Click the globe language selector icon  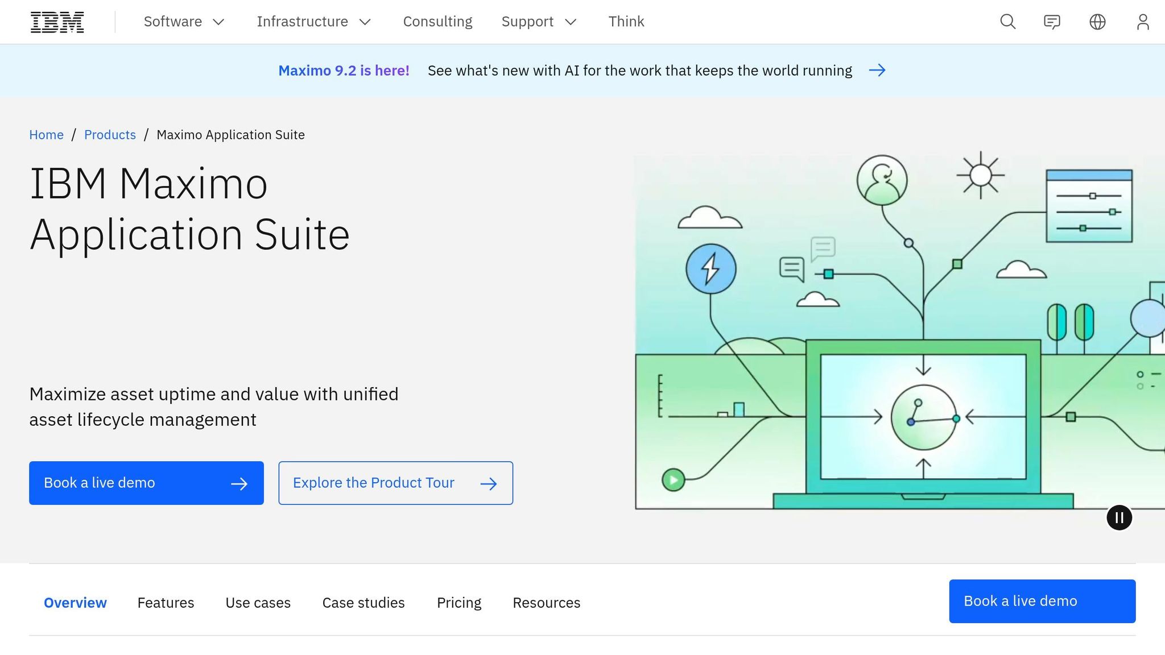(1097, 22)
